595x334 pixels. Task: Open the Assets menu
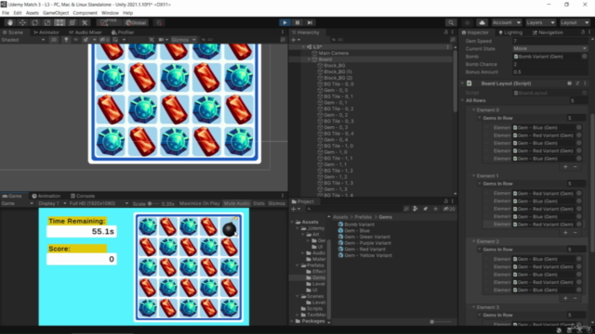pyautogui.click(x=33, y=13)
